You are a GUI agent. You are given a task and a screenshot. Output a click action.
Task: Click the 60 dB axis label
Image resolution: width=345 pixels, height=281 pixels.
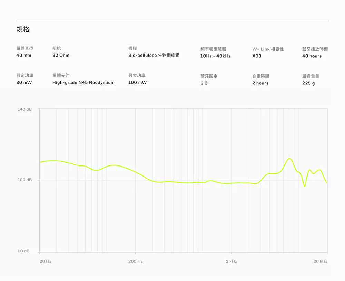(x=23, y=251)
